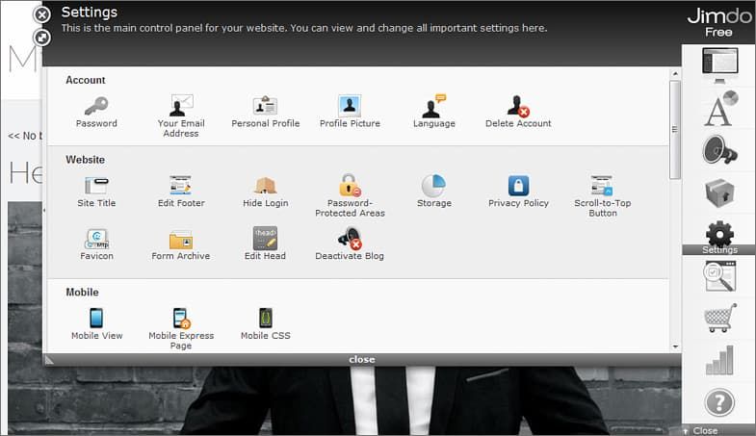Open Hide Login setting
The width and height of the screenshot is (756, 436).
click(x=265, y=192)
